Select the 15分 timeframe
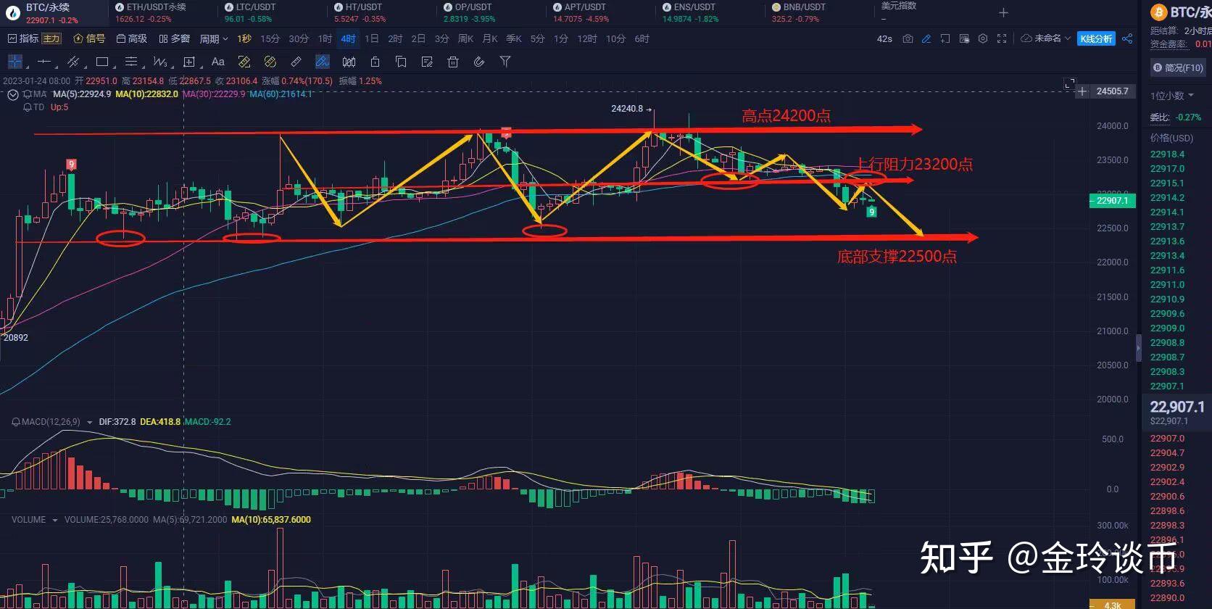 270,38
